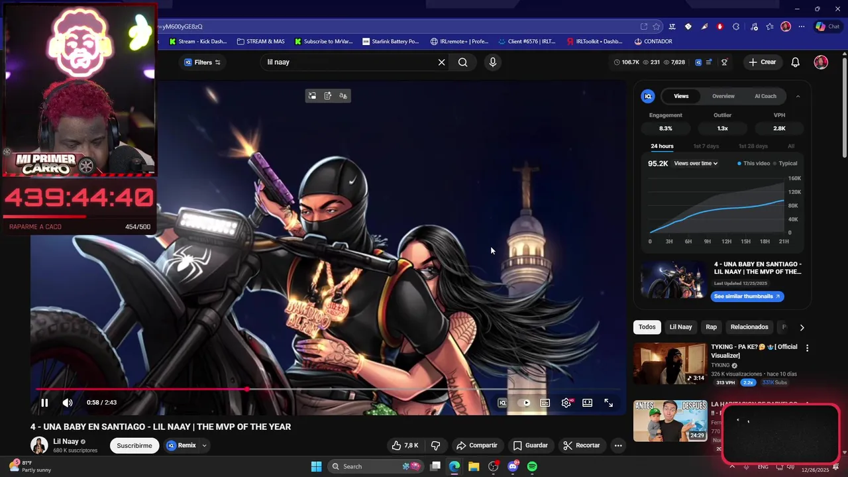Mute the video volume speaker icon

(x=68, y=403)
